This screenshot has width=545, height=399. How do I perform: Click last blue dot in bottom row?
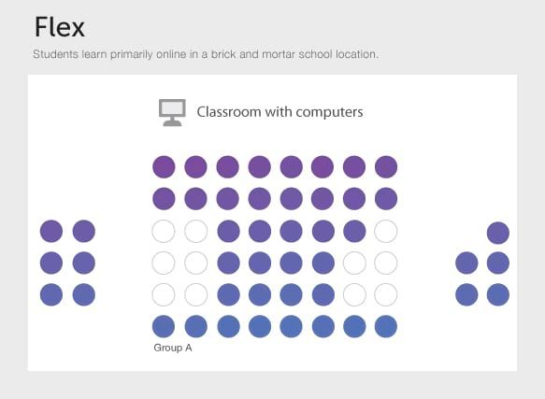tap(386, 326)
